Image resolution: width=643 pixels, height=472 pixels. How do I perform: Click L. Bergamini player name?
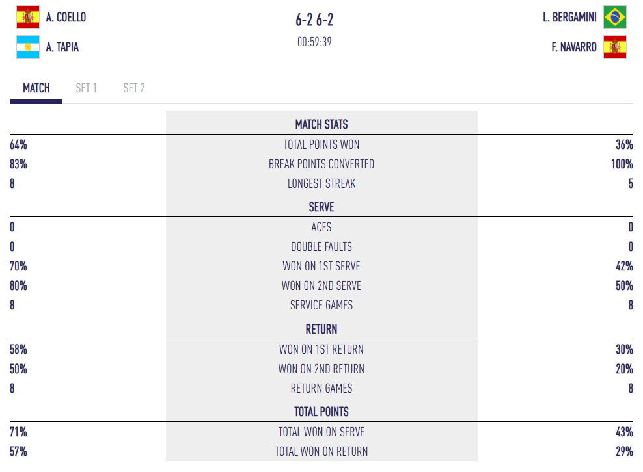pos(569,18)
